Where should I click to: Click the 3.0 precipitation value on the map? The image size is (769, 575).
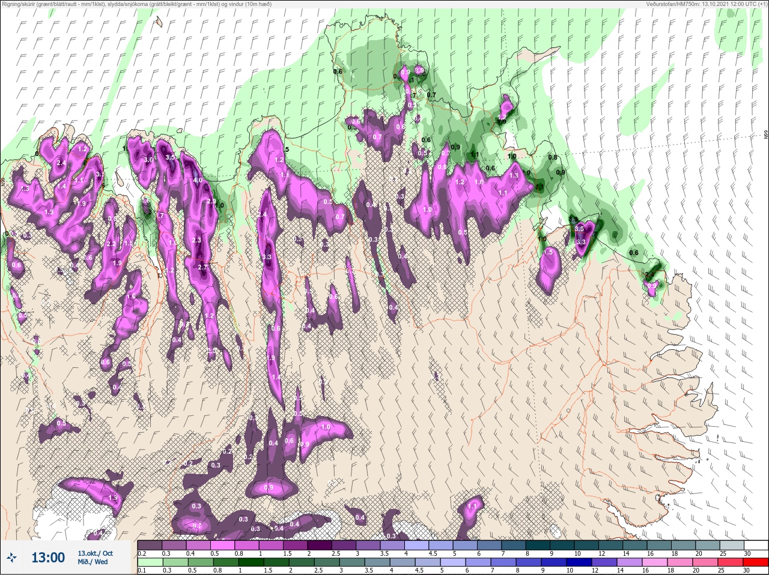click(149, 160)
